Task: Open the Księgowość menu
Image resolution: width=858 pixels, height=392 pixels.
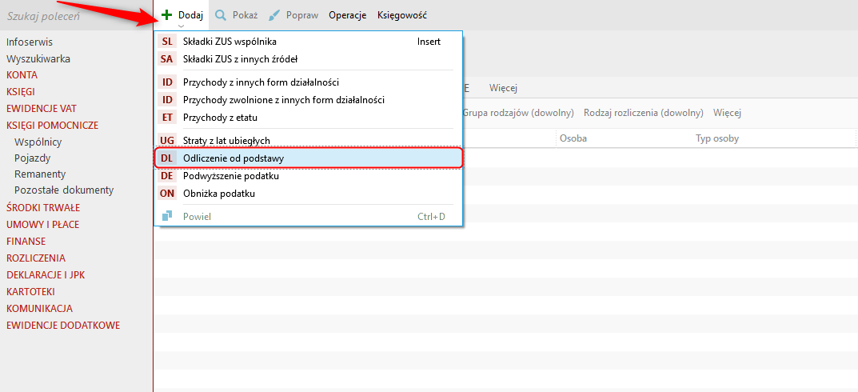Action: [402, 15]
